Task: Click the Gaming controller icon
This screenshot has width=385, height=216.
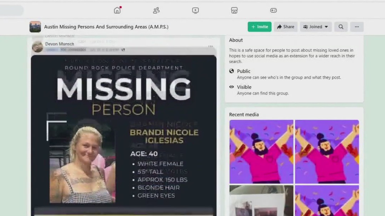Action: click(x=273, y=10)
